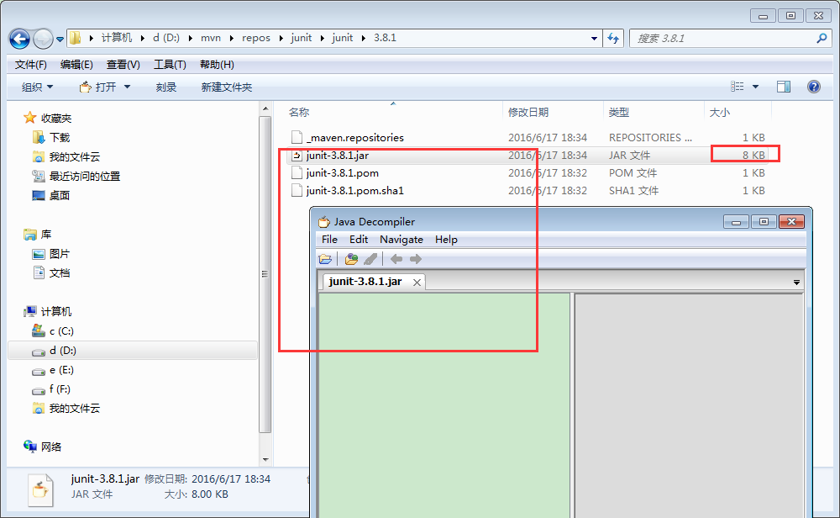Click the blue help question mark icon
This screenshot has height=518, width=840.
tap(813, 87)
